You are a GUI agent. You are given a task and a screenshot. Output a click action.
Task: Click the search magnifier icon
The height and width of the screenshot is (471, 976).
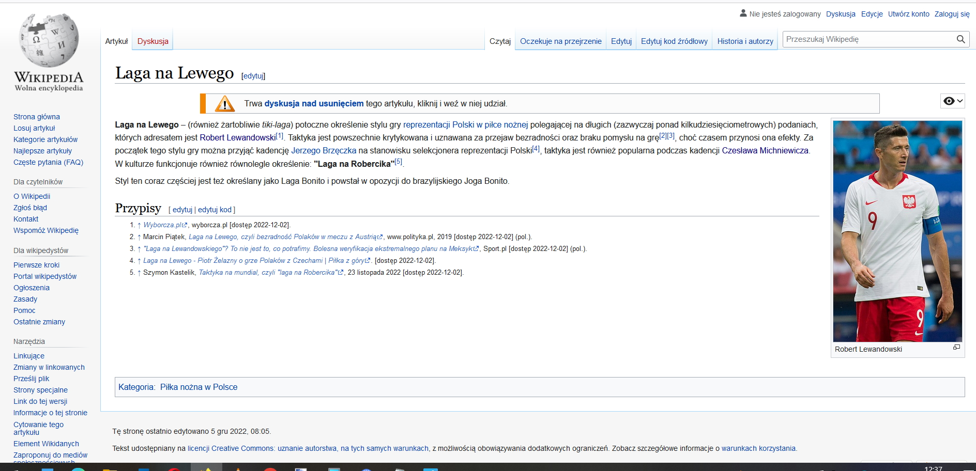point(960,39)
